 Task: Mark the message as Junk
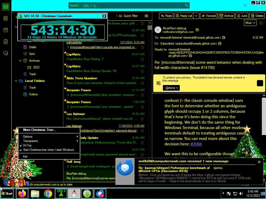click(x=242, y=16)
